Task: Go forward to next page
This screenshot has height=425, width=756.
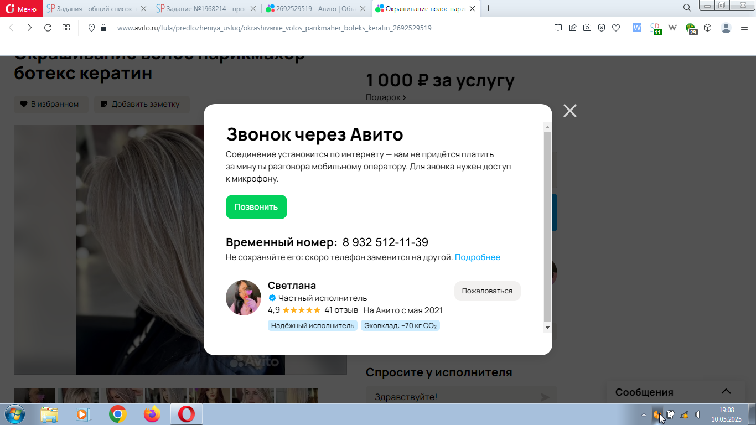Action: point(30,28)
